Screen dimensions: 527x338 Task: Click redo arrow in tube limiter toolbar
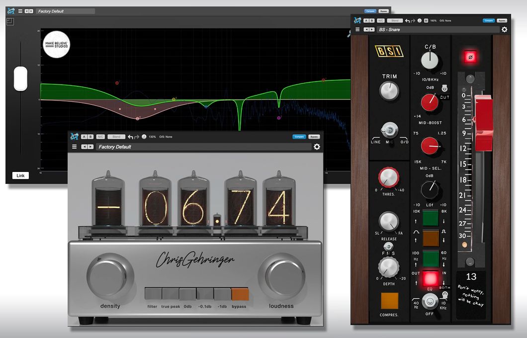coord(136,137)
